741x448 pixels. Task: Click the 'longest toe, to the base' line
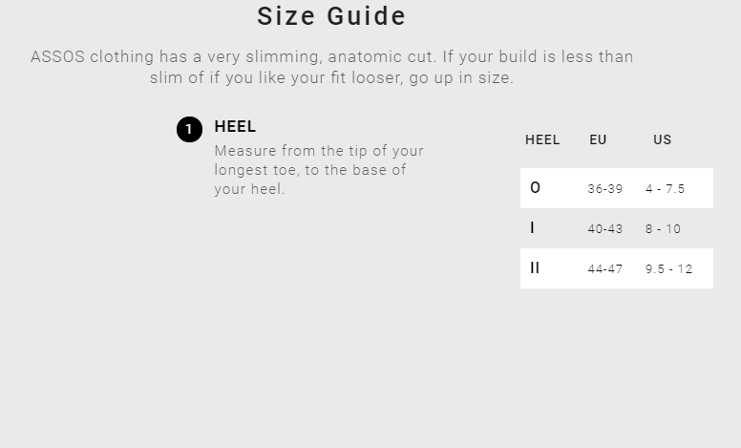coord(310,170)
